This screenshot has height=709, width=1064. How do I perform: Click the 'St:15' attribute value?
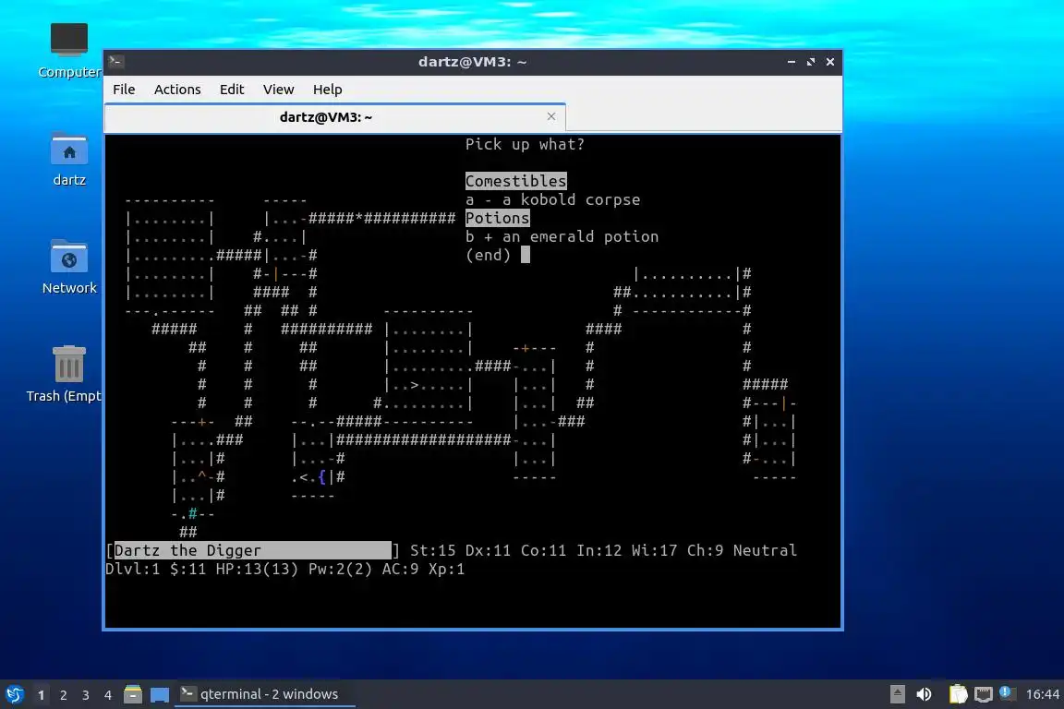(433, 550)
